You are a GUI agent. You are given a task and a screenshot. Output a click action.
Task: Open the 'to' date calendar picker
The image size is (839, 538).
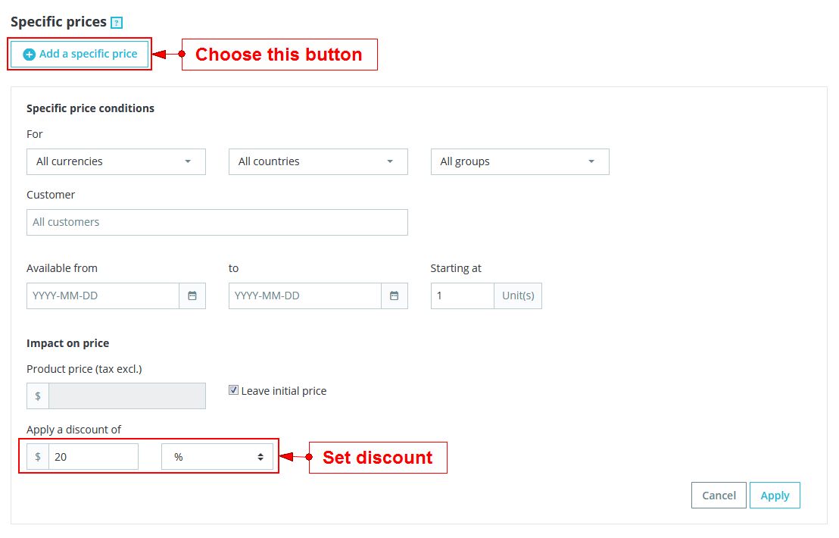[395, 296]
